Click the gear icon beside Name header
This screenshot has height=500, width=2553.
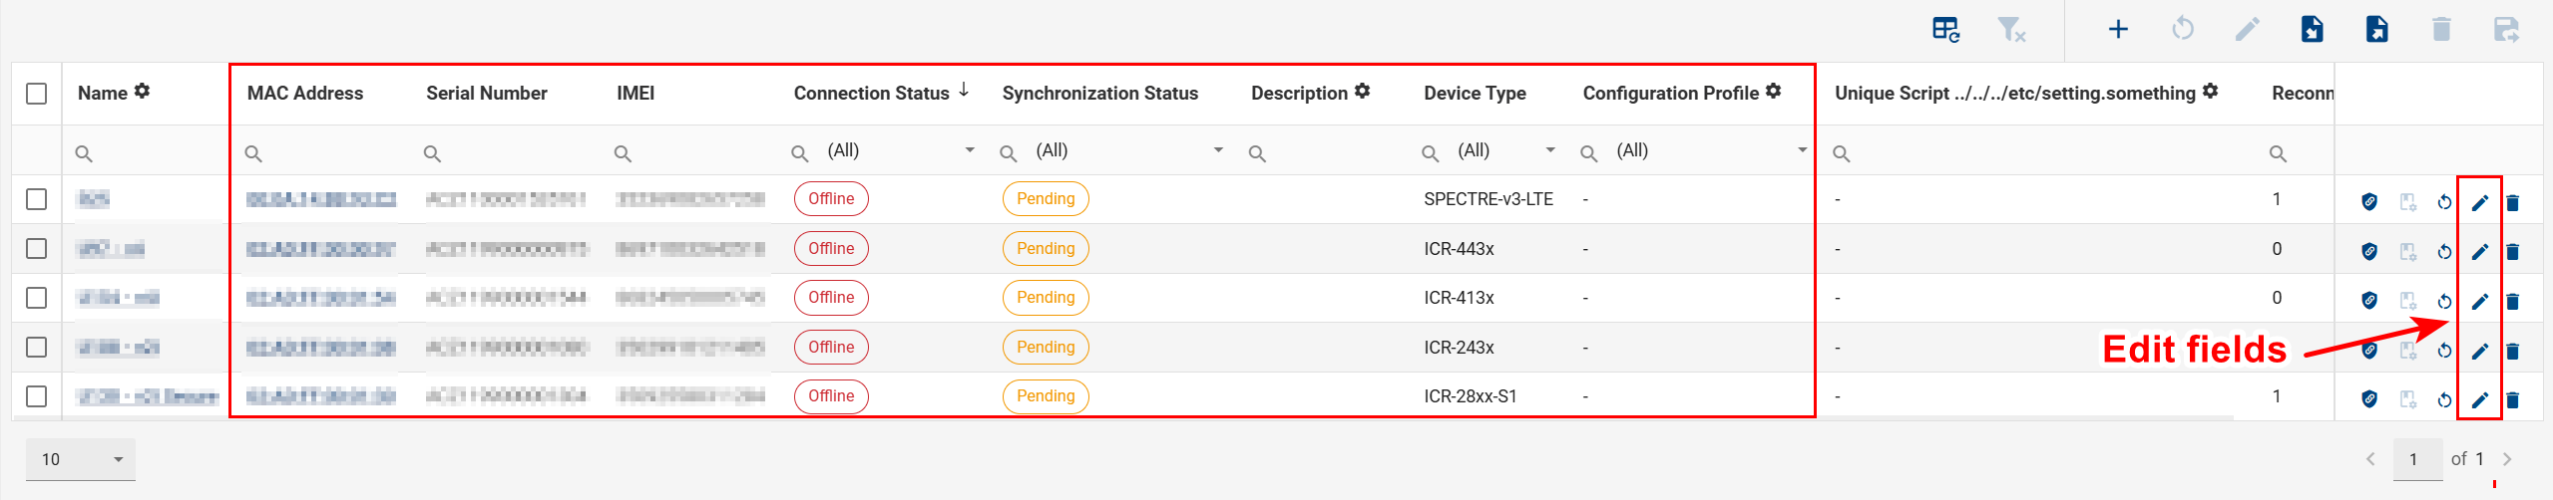pos(143,91)
